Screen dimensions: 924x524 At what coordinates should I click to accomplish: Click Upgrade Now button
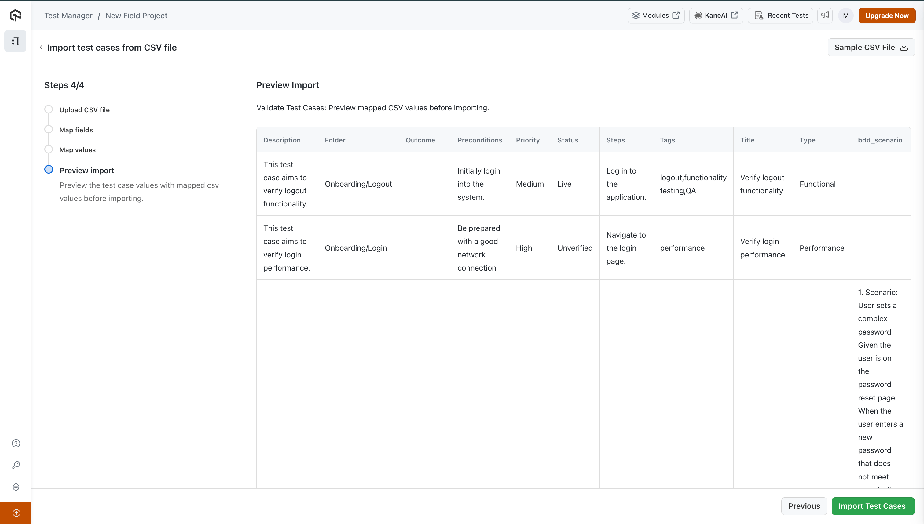click(x=887, y=16)
